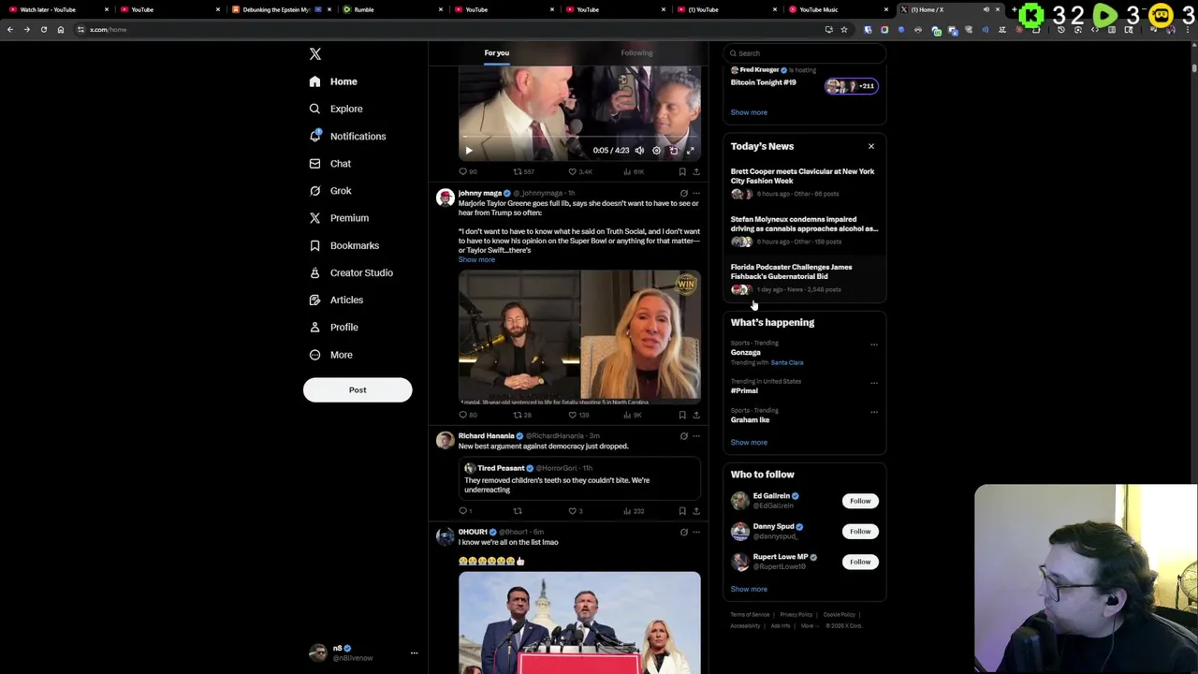Open the Marjorie Taylor Greene video thumbnail
The height and width of the screenshot is (674, 1198).
[x=579, y=338]
